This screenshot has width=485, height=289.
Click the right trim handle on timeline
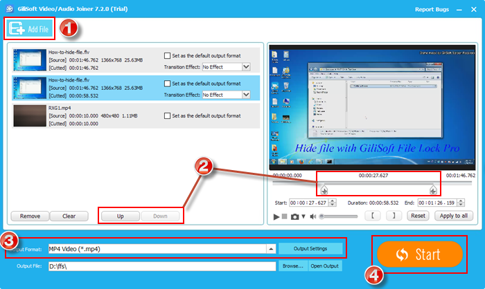[x=434, y=190]
